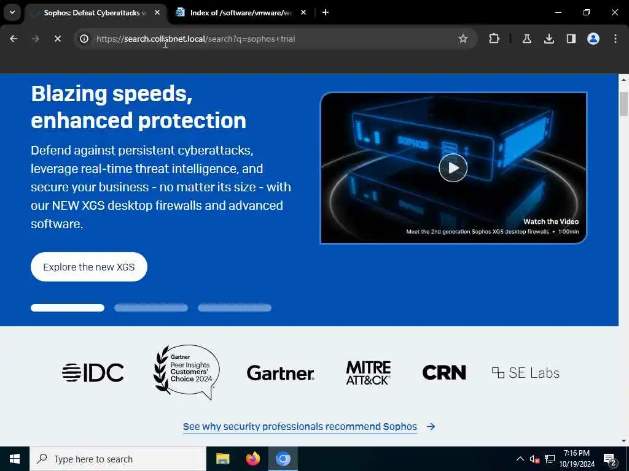Screen dimensions: 629x471
Task: Click the taskbar Type here to search box
Action: 118,459
